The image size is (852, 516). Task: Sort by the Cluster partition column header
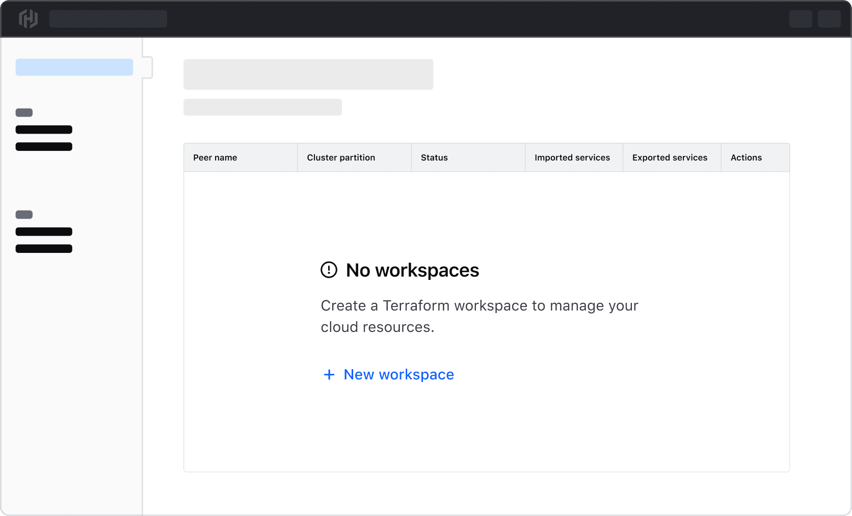341,158
